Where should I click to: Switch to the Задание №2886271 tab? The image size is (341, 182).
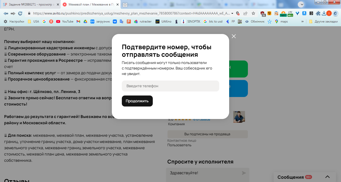[31, 4]
